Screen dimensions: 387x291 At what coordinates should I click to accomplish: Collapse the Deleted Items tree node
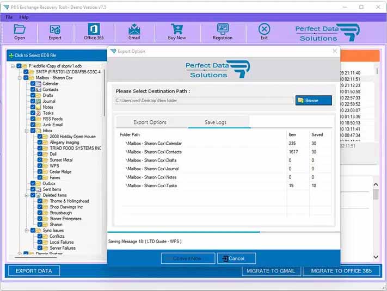coord(27,195)
